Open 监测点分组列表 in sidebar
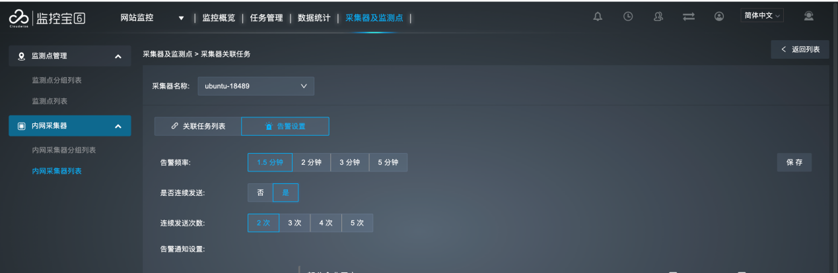The width and height of the screenshot is (838, 273). [x=61, y=80]
